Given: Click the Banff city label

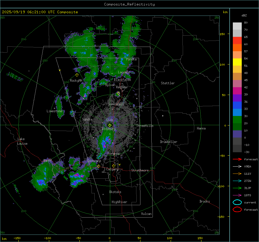Looking at the screenshot, I should 47,161.
